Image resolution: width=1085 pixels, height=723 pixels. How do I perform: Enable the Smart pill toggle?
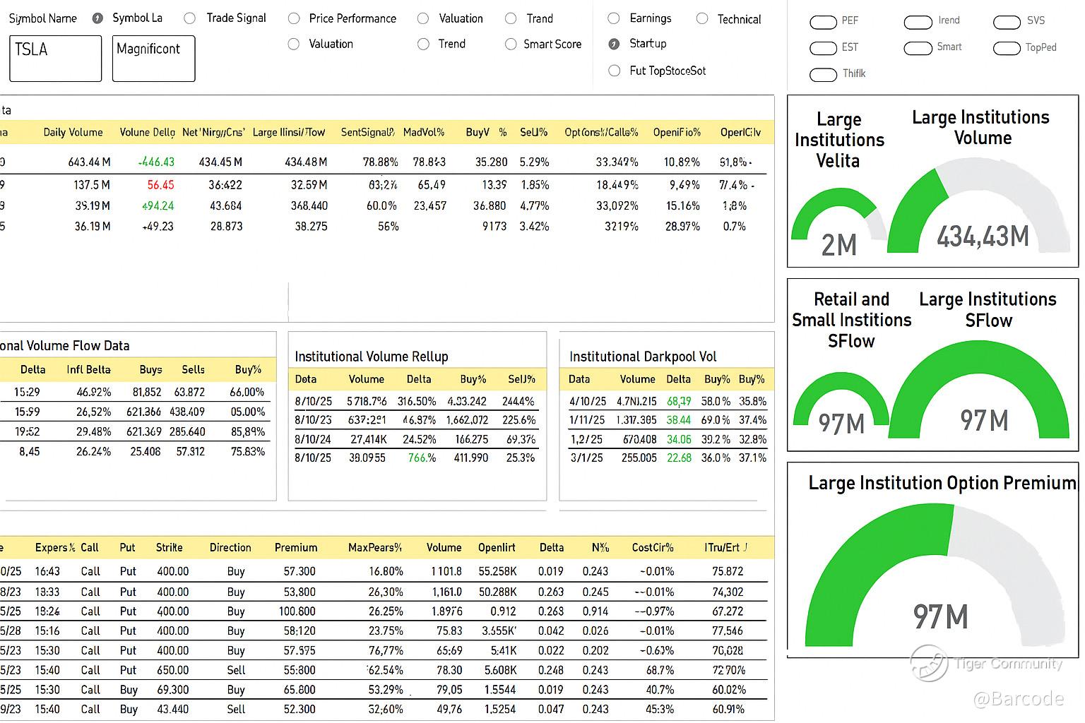tap(918, 48)
